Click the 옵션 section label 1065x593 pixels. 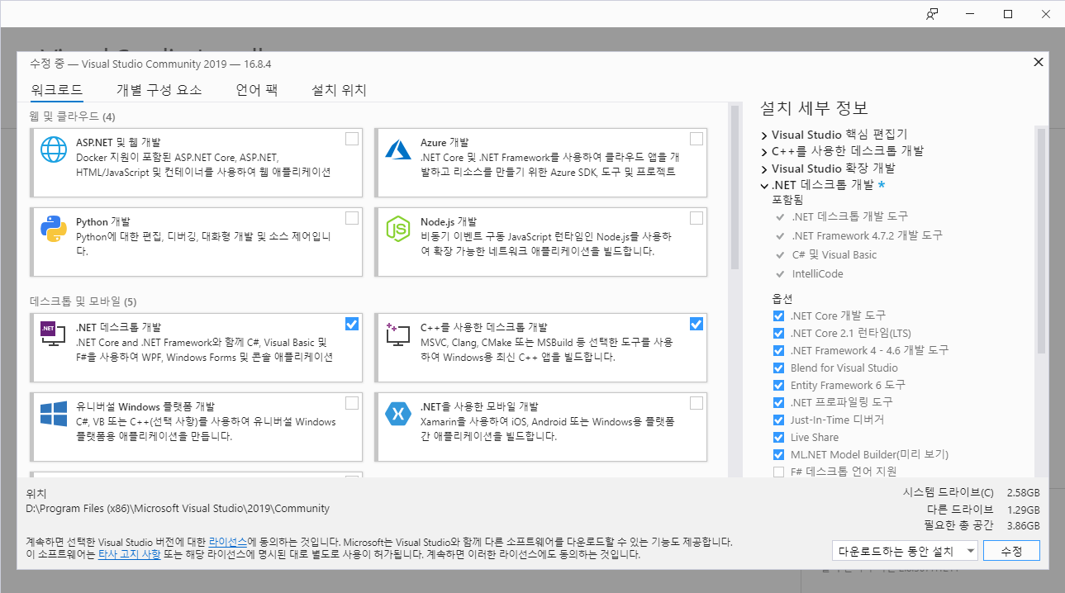point(782,298)
